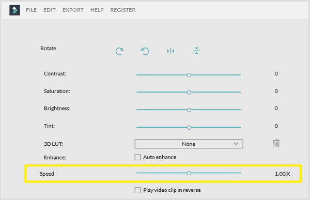Viewport: 310px width, 200px height.
Task: Open the EDIT menu
Action: [x=50, y=10]
